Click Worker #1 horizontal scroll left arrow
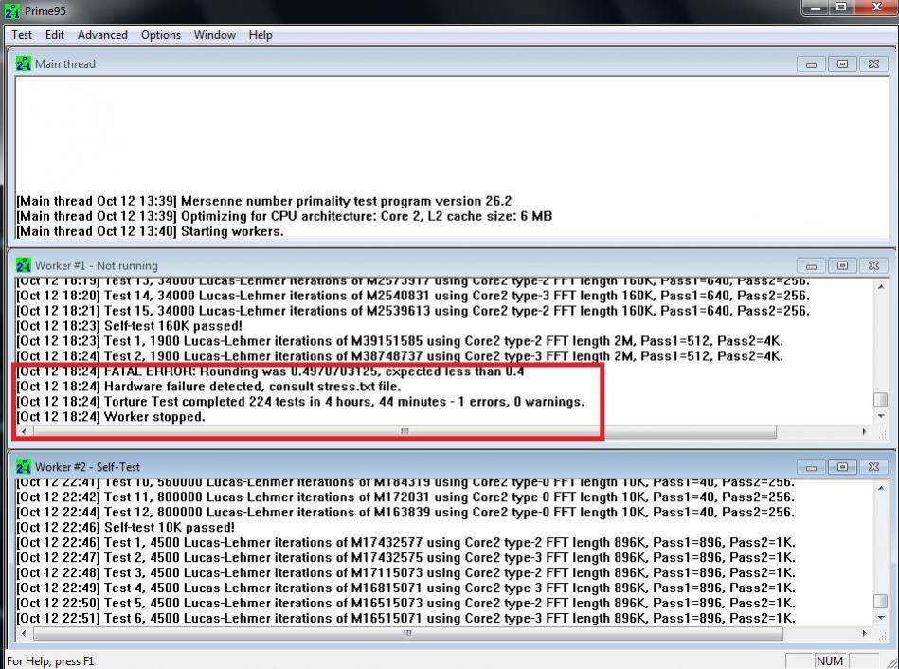 coord(23,431)
